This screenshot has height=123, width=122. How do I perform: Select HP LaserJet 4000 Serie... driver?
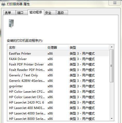tap(58, 113)
